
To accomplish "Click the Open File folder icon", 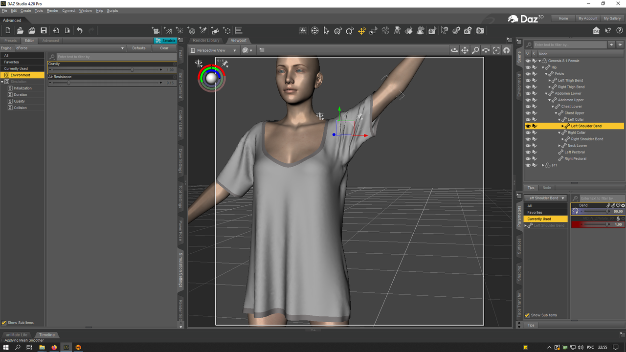I will tap(20, 30).
